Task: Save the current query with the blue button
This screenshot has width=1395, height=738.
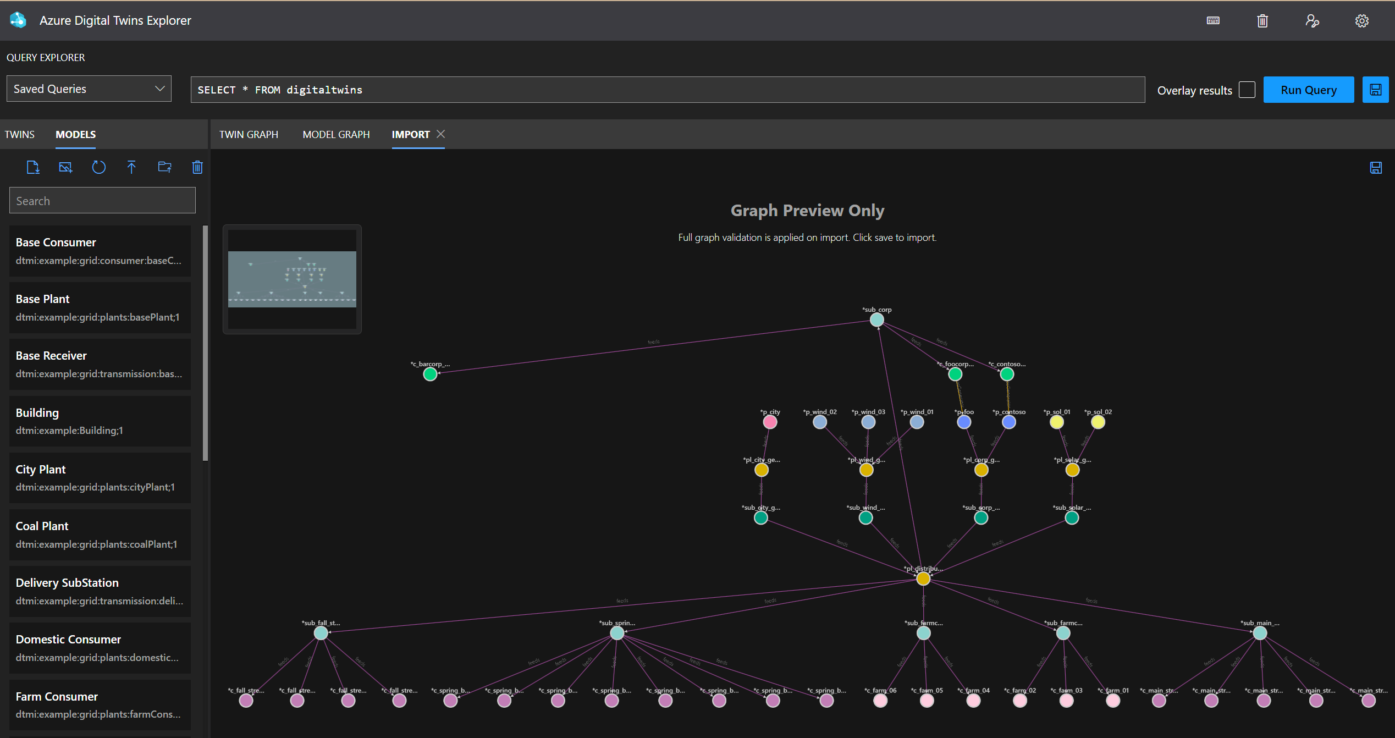Action: coord(1375,90)
